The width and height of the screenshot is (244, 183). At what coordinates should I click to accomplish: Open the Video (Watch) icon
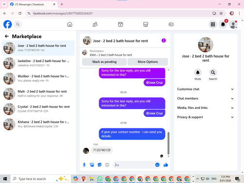[121, 24]
